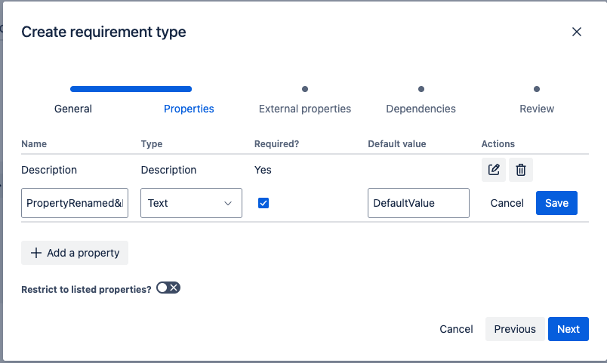Close the Create requirement type dialog
Viewport: 607px width, 363px height.
(577, 32)
